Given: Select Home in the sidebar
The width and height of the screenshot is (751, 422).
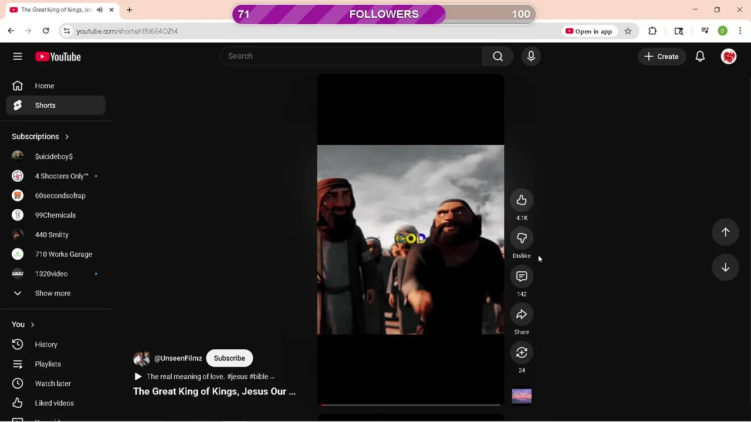Looking at the screenshot, I should pos(56,86).
